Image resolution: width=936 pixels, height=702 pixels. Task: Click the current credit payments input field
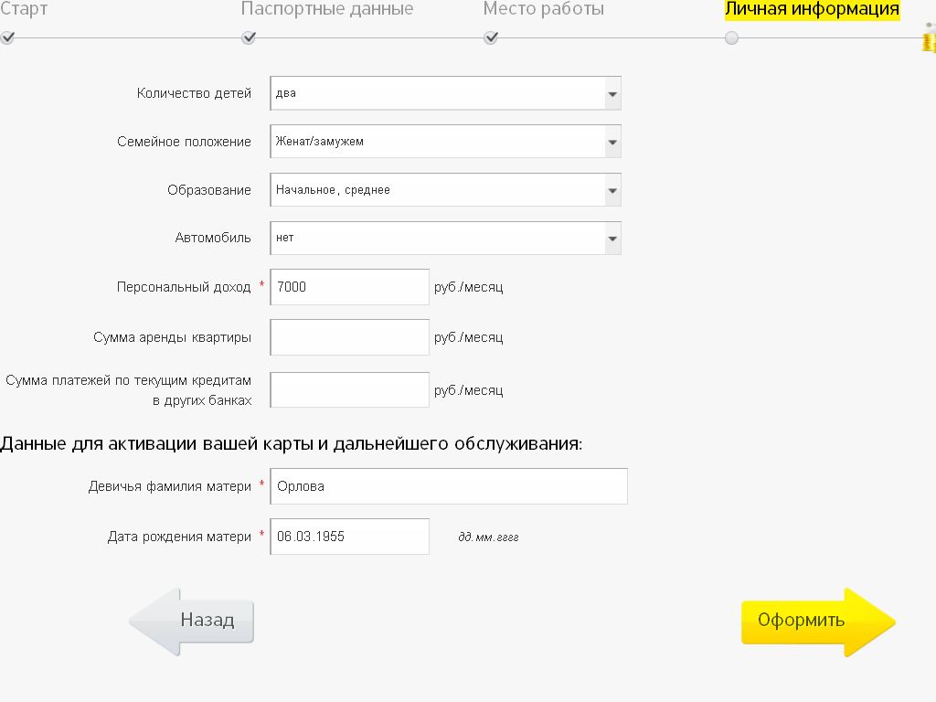349,390
